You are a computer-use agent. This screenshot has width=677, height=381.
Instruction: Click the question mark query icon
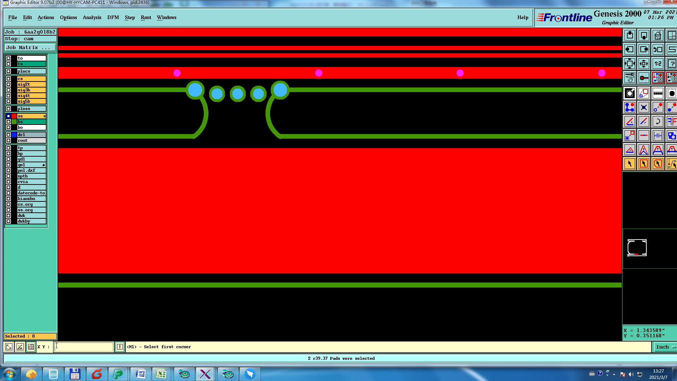pos(672,64)
